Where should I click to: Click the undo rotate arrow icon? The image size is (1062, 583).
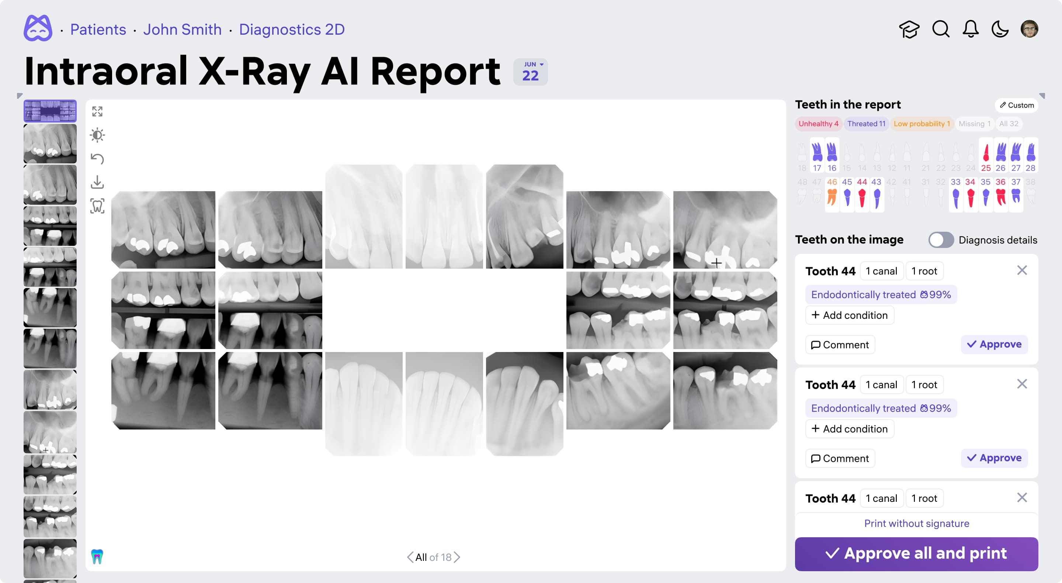click(97, 158)
